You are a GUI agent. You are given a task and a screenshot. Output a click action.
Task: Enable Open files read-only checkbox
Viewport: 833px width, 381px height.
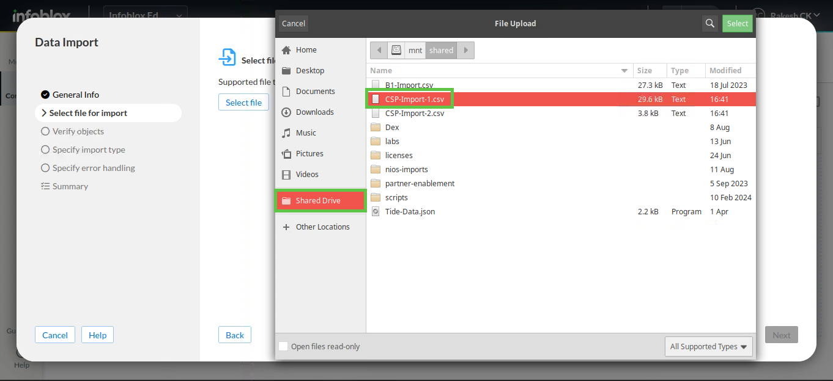[x=283, y=347]
